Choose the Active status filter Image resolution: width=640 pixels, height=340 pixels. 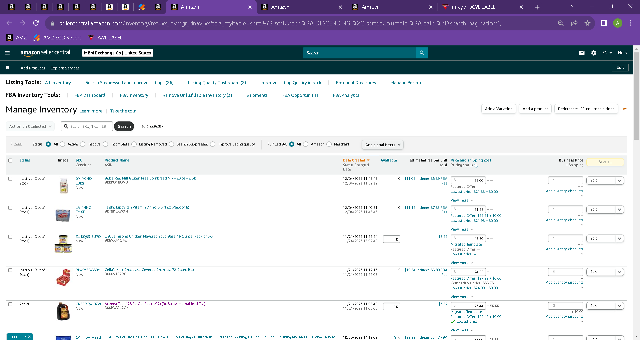click(62, 144)
